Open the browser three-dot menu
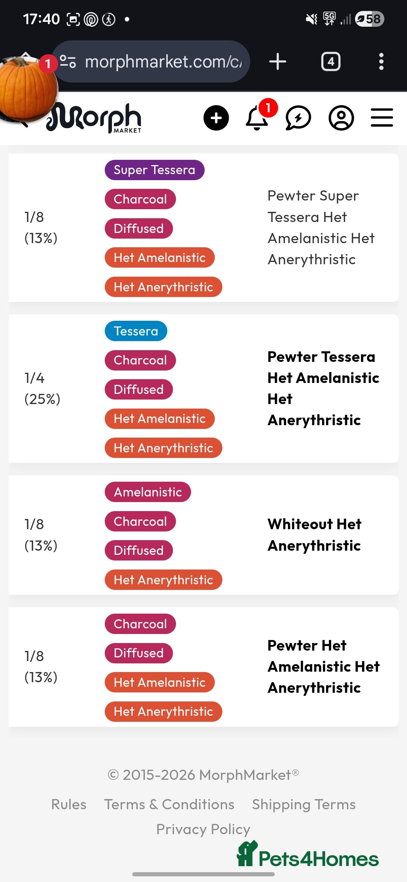 tap(381, 61)
